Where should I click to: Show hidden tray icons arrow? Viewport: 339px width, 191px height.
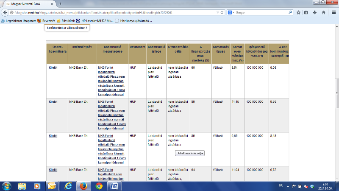tap(288, 186)
